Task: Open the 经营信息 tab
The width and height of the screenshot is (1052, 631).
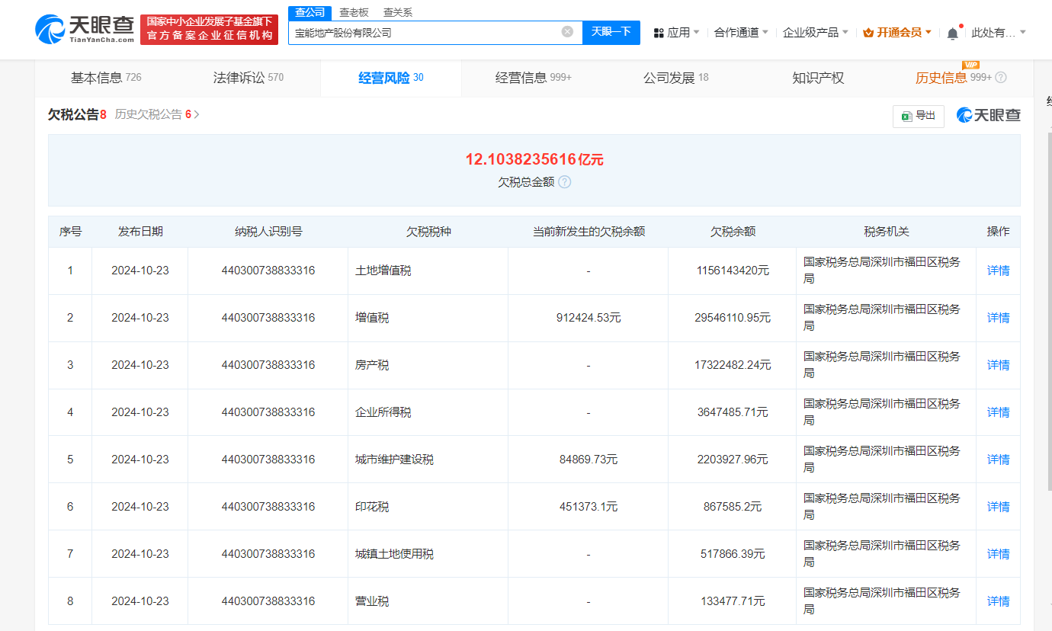Action: [534, 78]
